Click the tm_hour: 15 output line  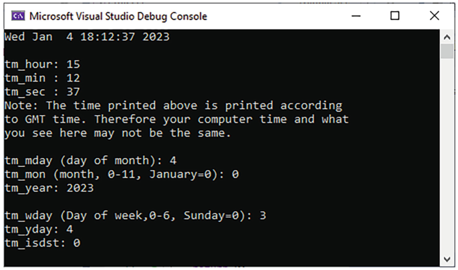coord(42,65)
